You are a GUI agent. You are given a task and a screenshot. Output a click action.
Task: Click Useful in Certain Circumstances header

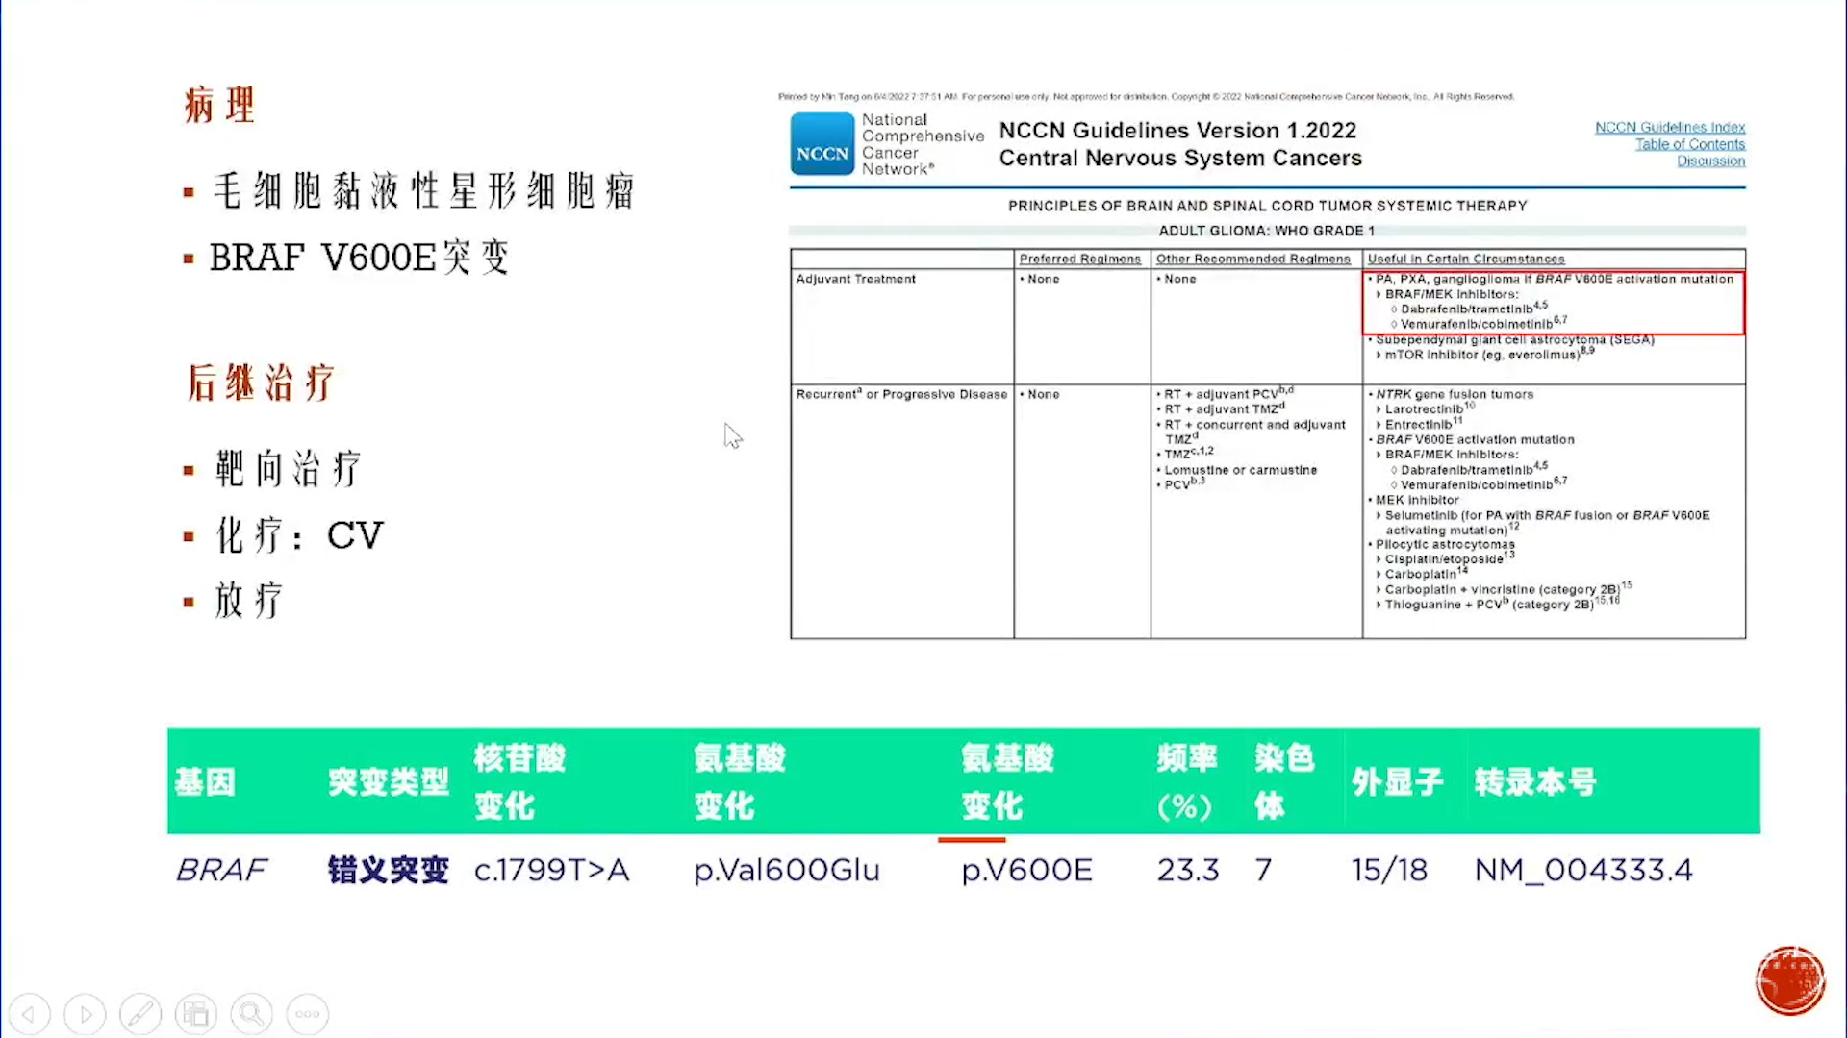(1465, 259)
